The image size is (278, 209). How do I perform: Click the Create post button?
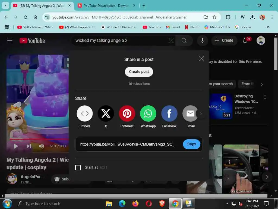[x=139, y=72]
